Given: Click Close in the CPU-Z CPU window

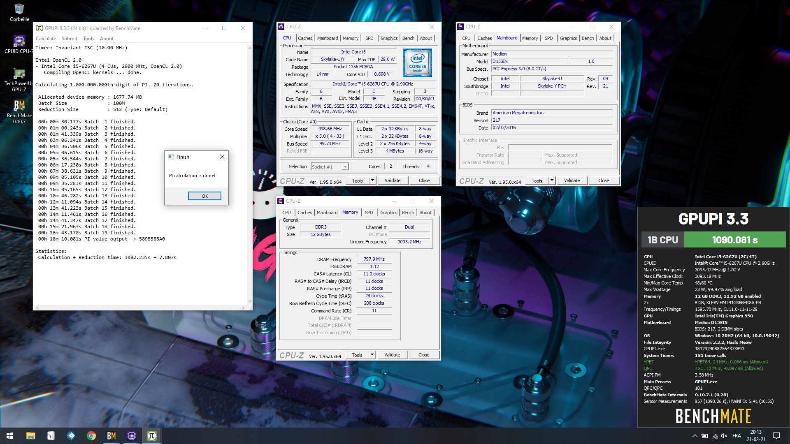Looking at the screenshot, I should (x=424, y=180).
